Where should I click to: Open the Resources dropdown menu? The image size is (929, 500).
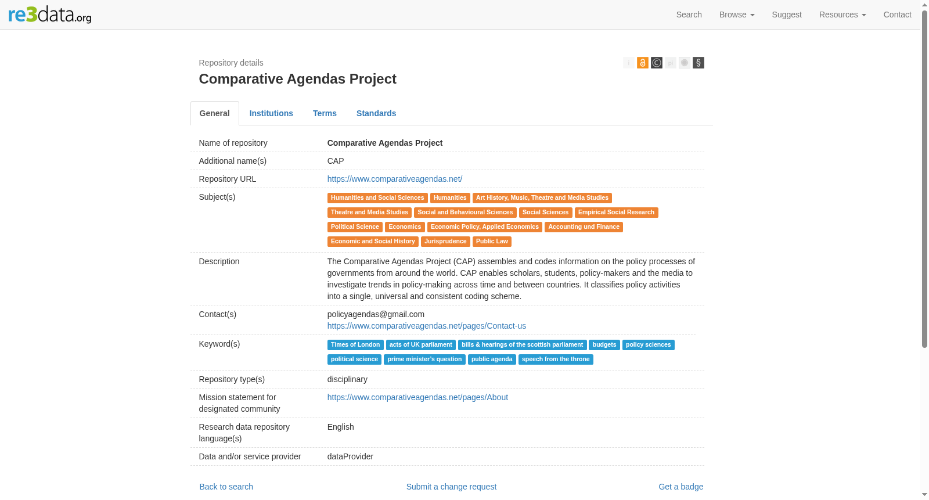[x=842, y=15]
